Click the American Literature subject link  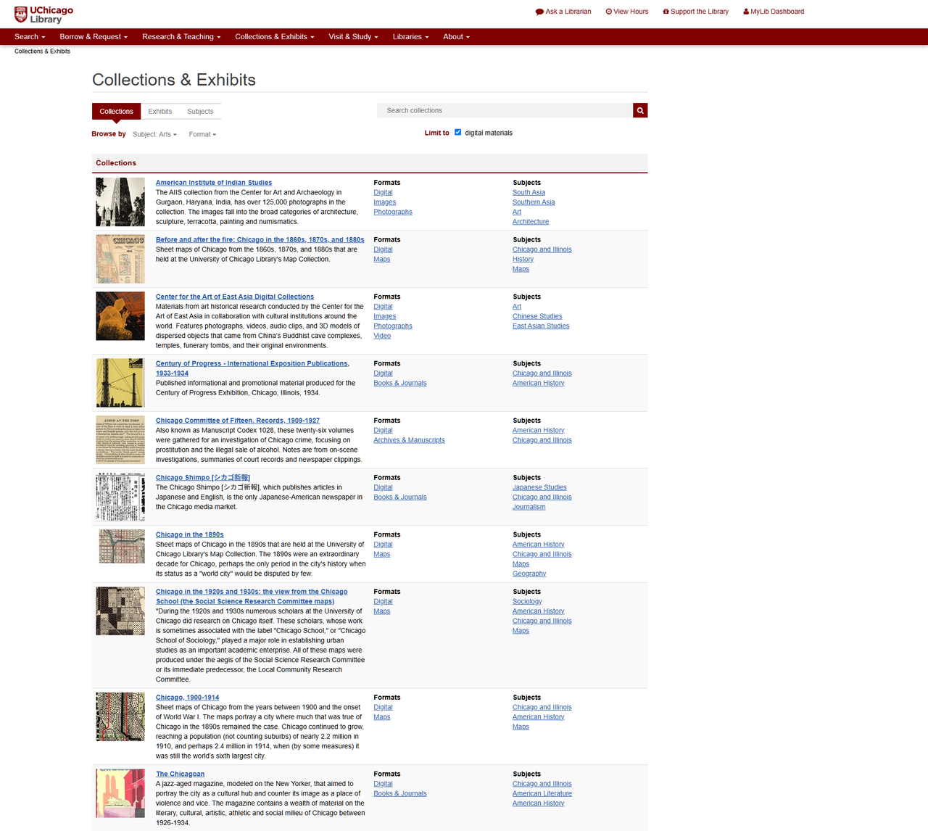542,794
